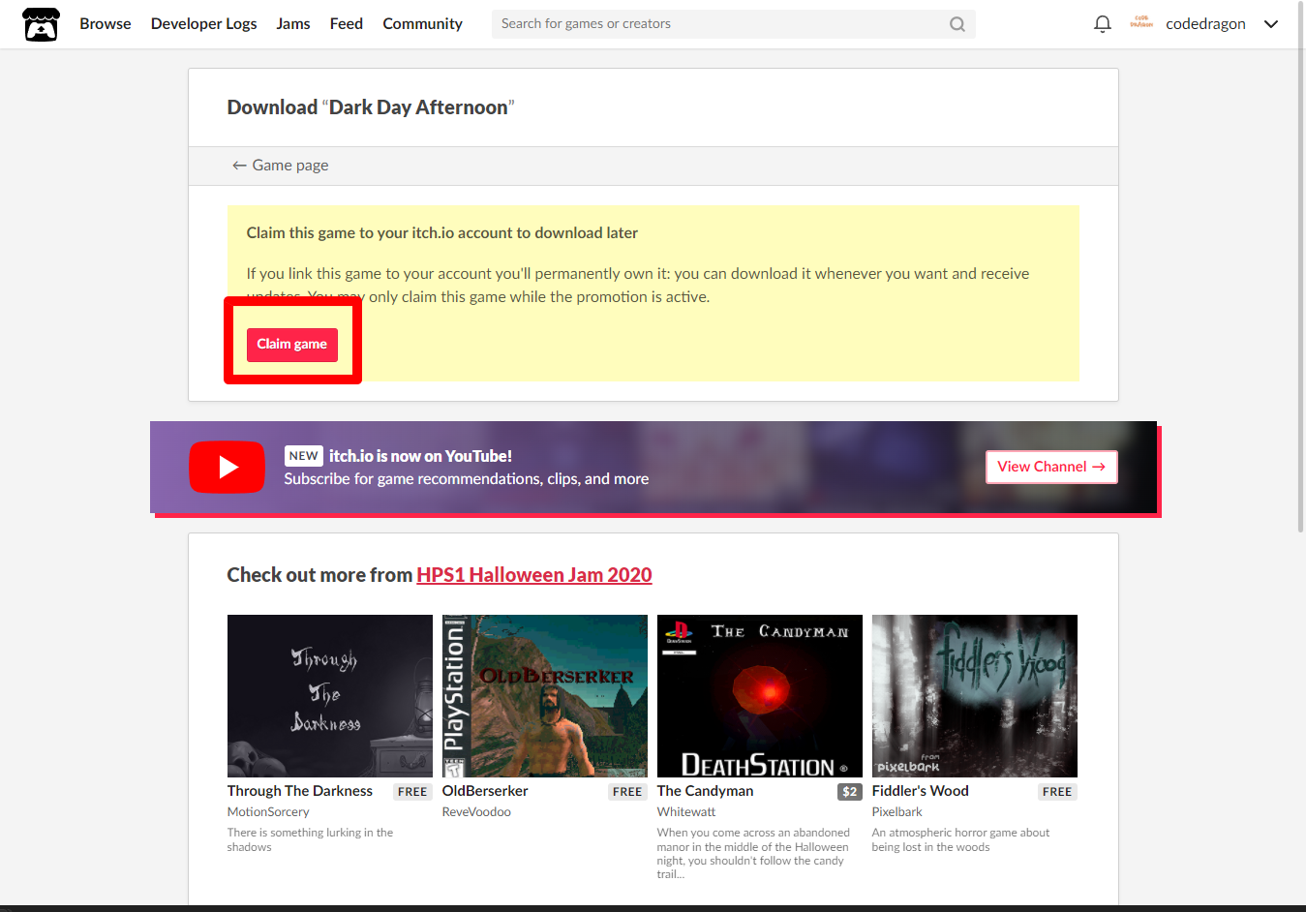The image size is (1306, 912).
Task: Click the NEW badge on YouTube banner
Action: pyautogui.click(x=303, y=456)
